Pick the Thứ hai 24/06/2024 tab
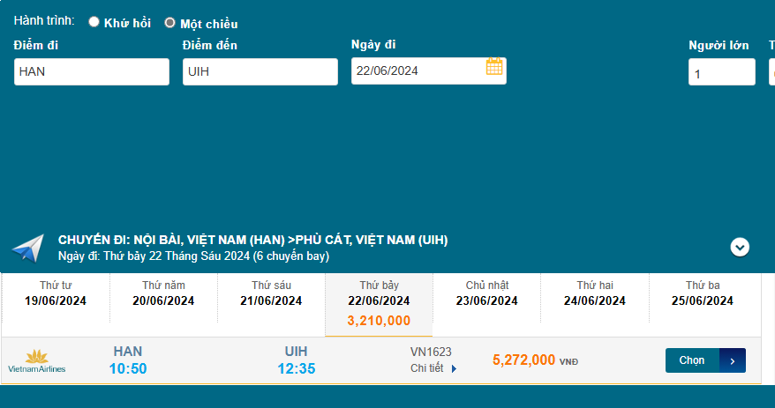Image resolution: width=775 pixels, height=408 pixels. tap(595, 293)
